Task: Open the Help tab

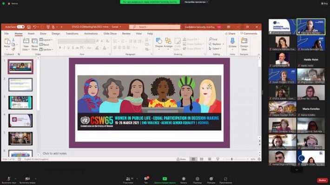Action: 150,33
